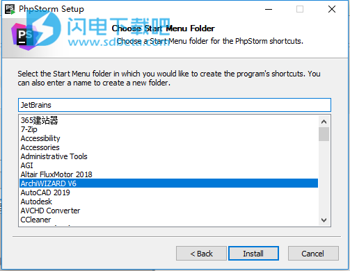This screenshot has height=271, width=350.
Task: Minimize the PhpStorm Setup window
Action: coord(269,9)
